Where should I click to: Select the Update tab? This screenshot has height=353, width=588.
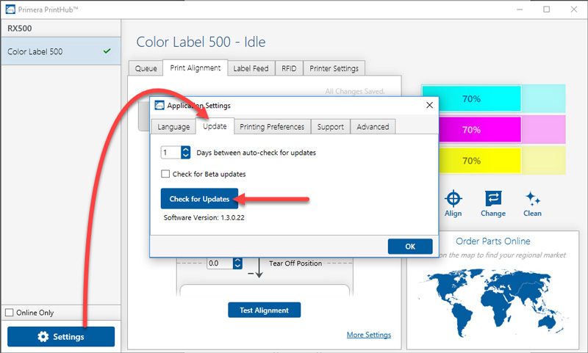click(215, 126)
